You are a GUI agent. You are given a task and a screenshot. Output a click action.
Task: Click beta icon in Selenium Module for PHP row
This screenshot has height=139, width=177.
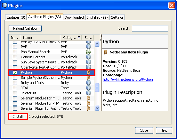(88, 103)
